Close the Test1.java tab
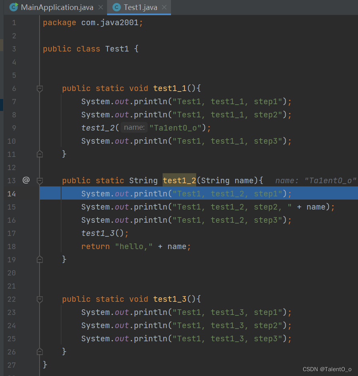Viewport: 358px width, 376px height. (164, 8)
